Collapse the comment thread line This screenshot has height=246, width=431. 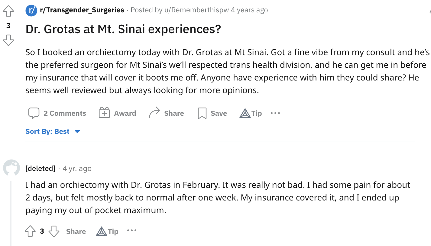click(x=11, y=213)
